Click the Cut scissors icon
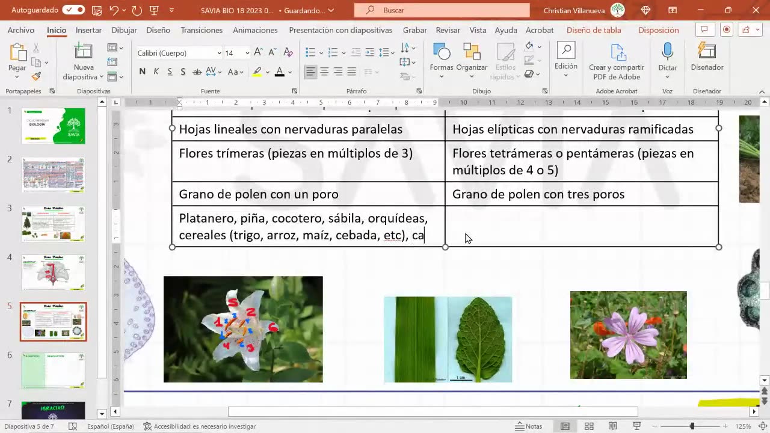Viewport: 770px width, 433px height. 36,48
